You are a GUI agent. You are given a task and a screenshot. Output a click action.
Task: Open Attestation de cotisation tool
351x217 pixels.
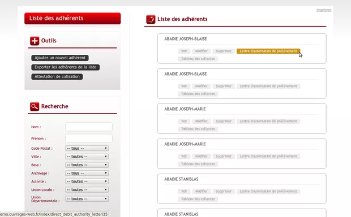57,77
